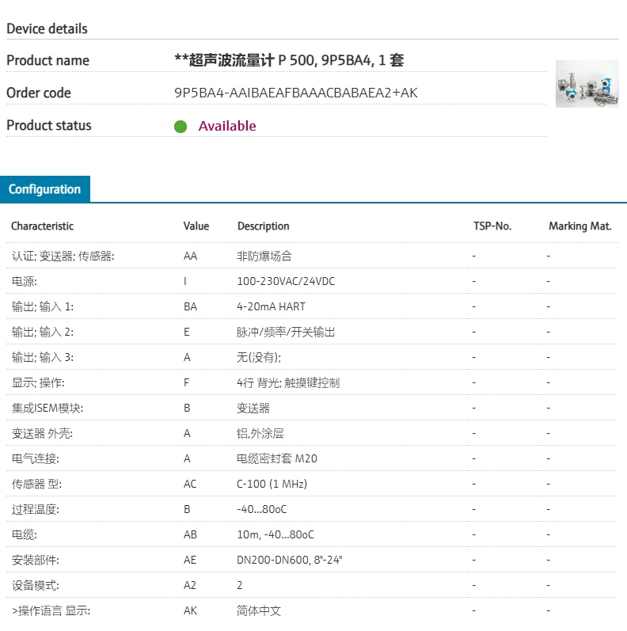627x631 pixels.
Task: Click description C-100 (1 MHz)
Action: click(x=272, y=484)
